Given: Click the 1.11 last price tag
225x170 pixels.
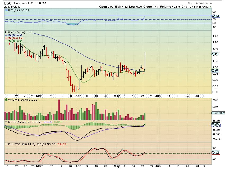Looking at the screenshot, I should point(215,54).
